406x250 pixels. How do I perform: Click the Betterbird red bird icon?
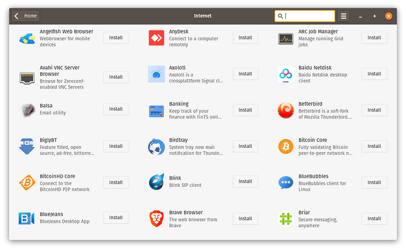[286, 110]
